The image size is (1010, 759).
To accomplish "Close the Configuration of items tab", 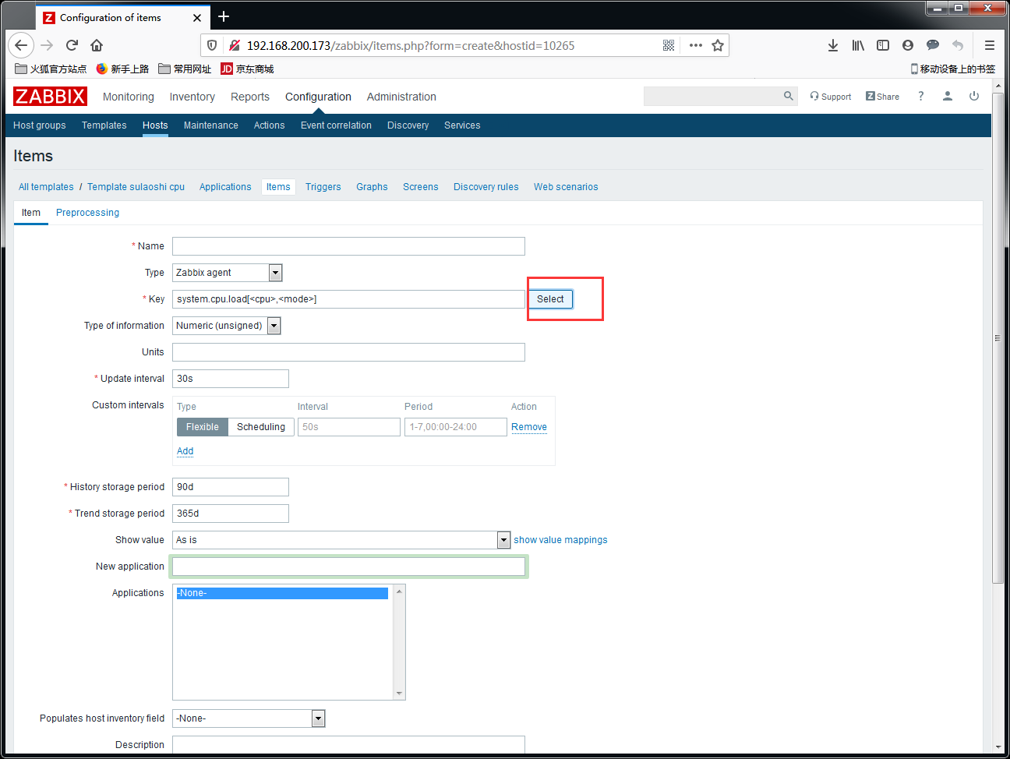I will 197,17.
